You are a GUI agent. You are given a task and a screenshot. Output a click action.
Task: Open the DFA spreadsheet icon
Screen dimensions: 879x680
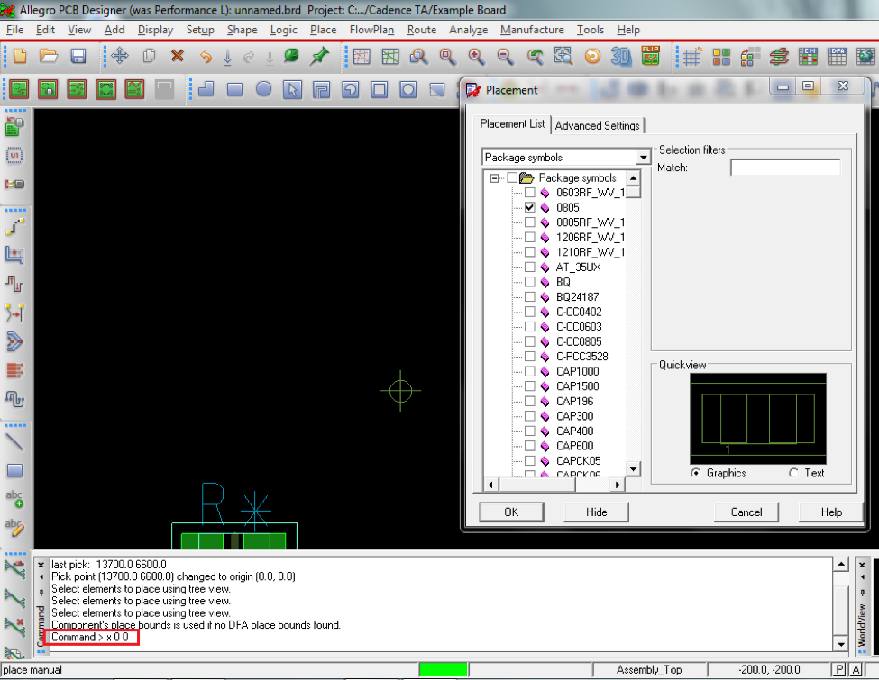[x=837, y=56]
